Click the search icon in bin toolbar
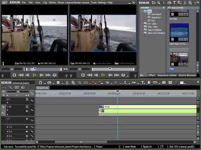 pyautogui.click(x=159, y=2)
